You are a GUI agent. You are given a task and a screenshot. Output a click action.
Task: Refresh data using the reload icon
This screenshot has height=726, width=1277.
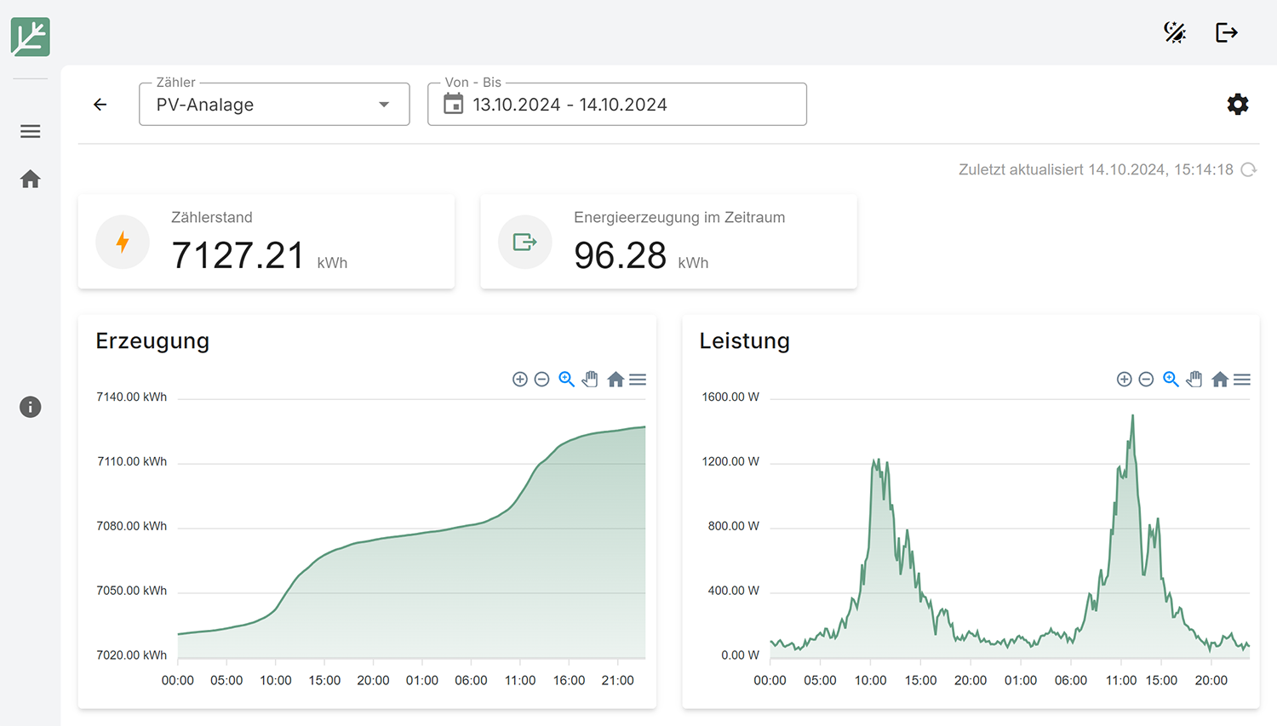click(1249, 169)
